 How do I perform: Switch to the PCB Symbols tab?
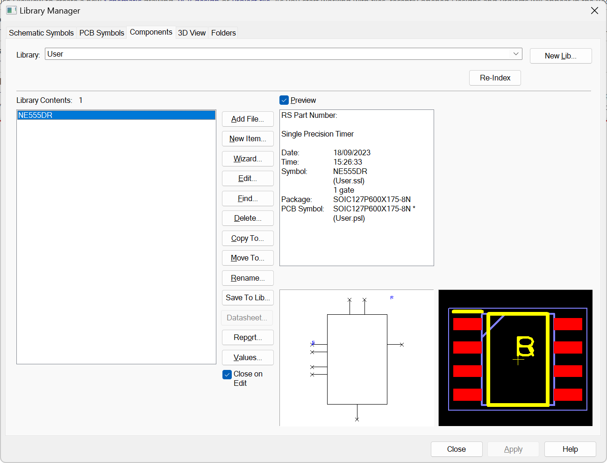coord(101,33)
